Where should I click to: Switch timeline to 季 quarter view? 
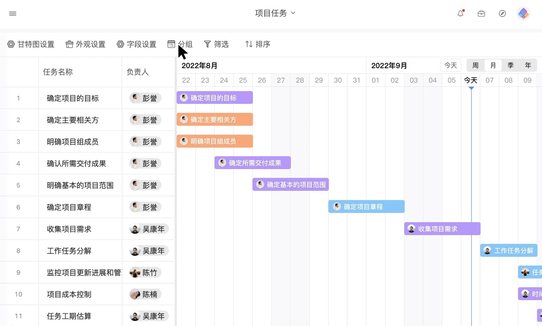click(511, 65)
